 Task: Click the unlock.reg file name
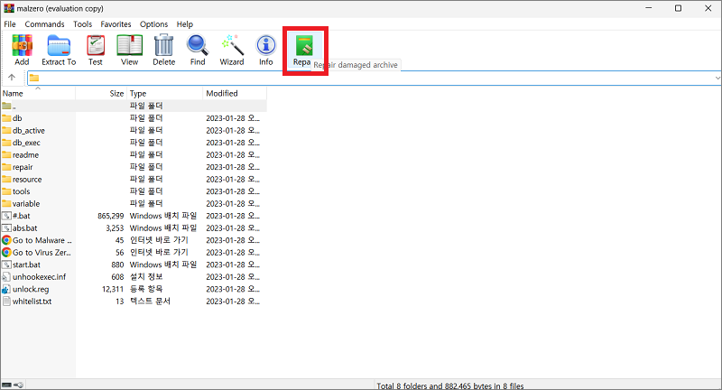coord(31,289)
